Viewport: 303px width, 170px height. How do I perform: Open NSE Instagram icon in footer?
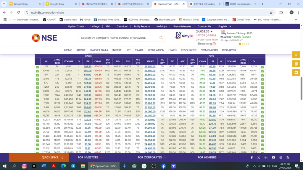281,158
